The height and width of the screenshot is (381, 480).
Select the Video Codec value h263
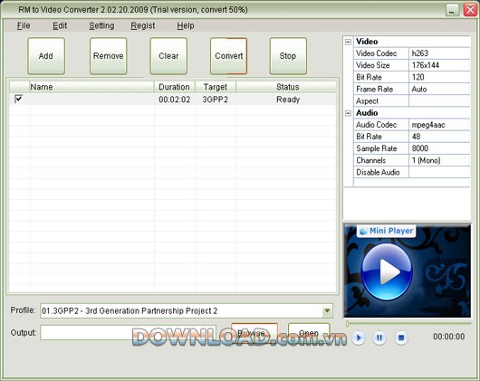[x=439, y=53]
